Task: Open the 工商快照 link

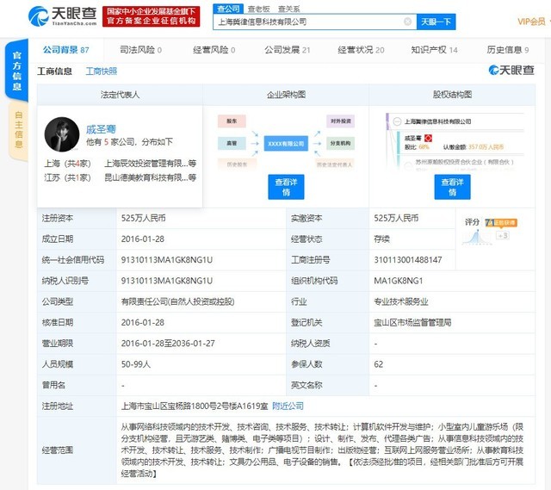Action: [102, 71]
